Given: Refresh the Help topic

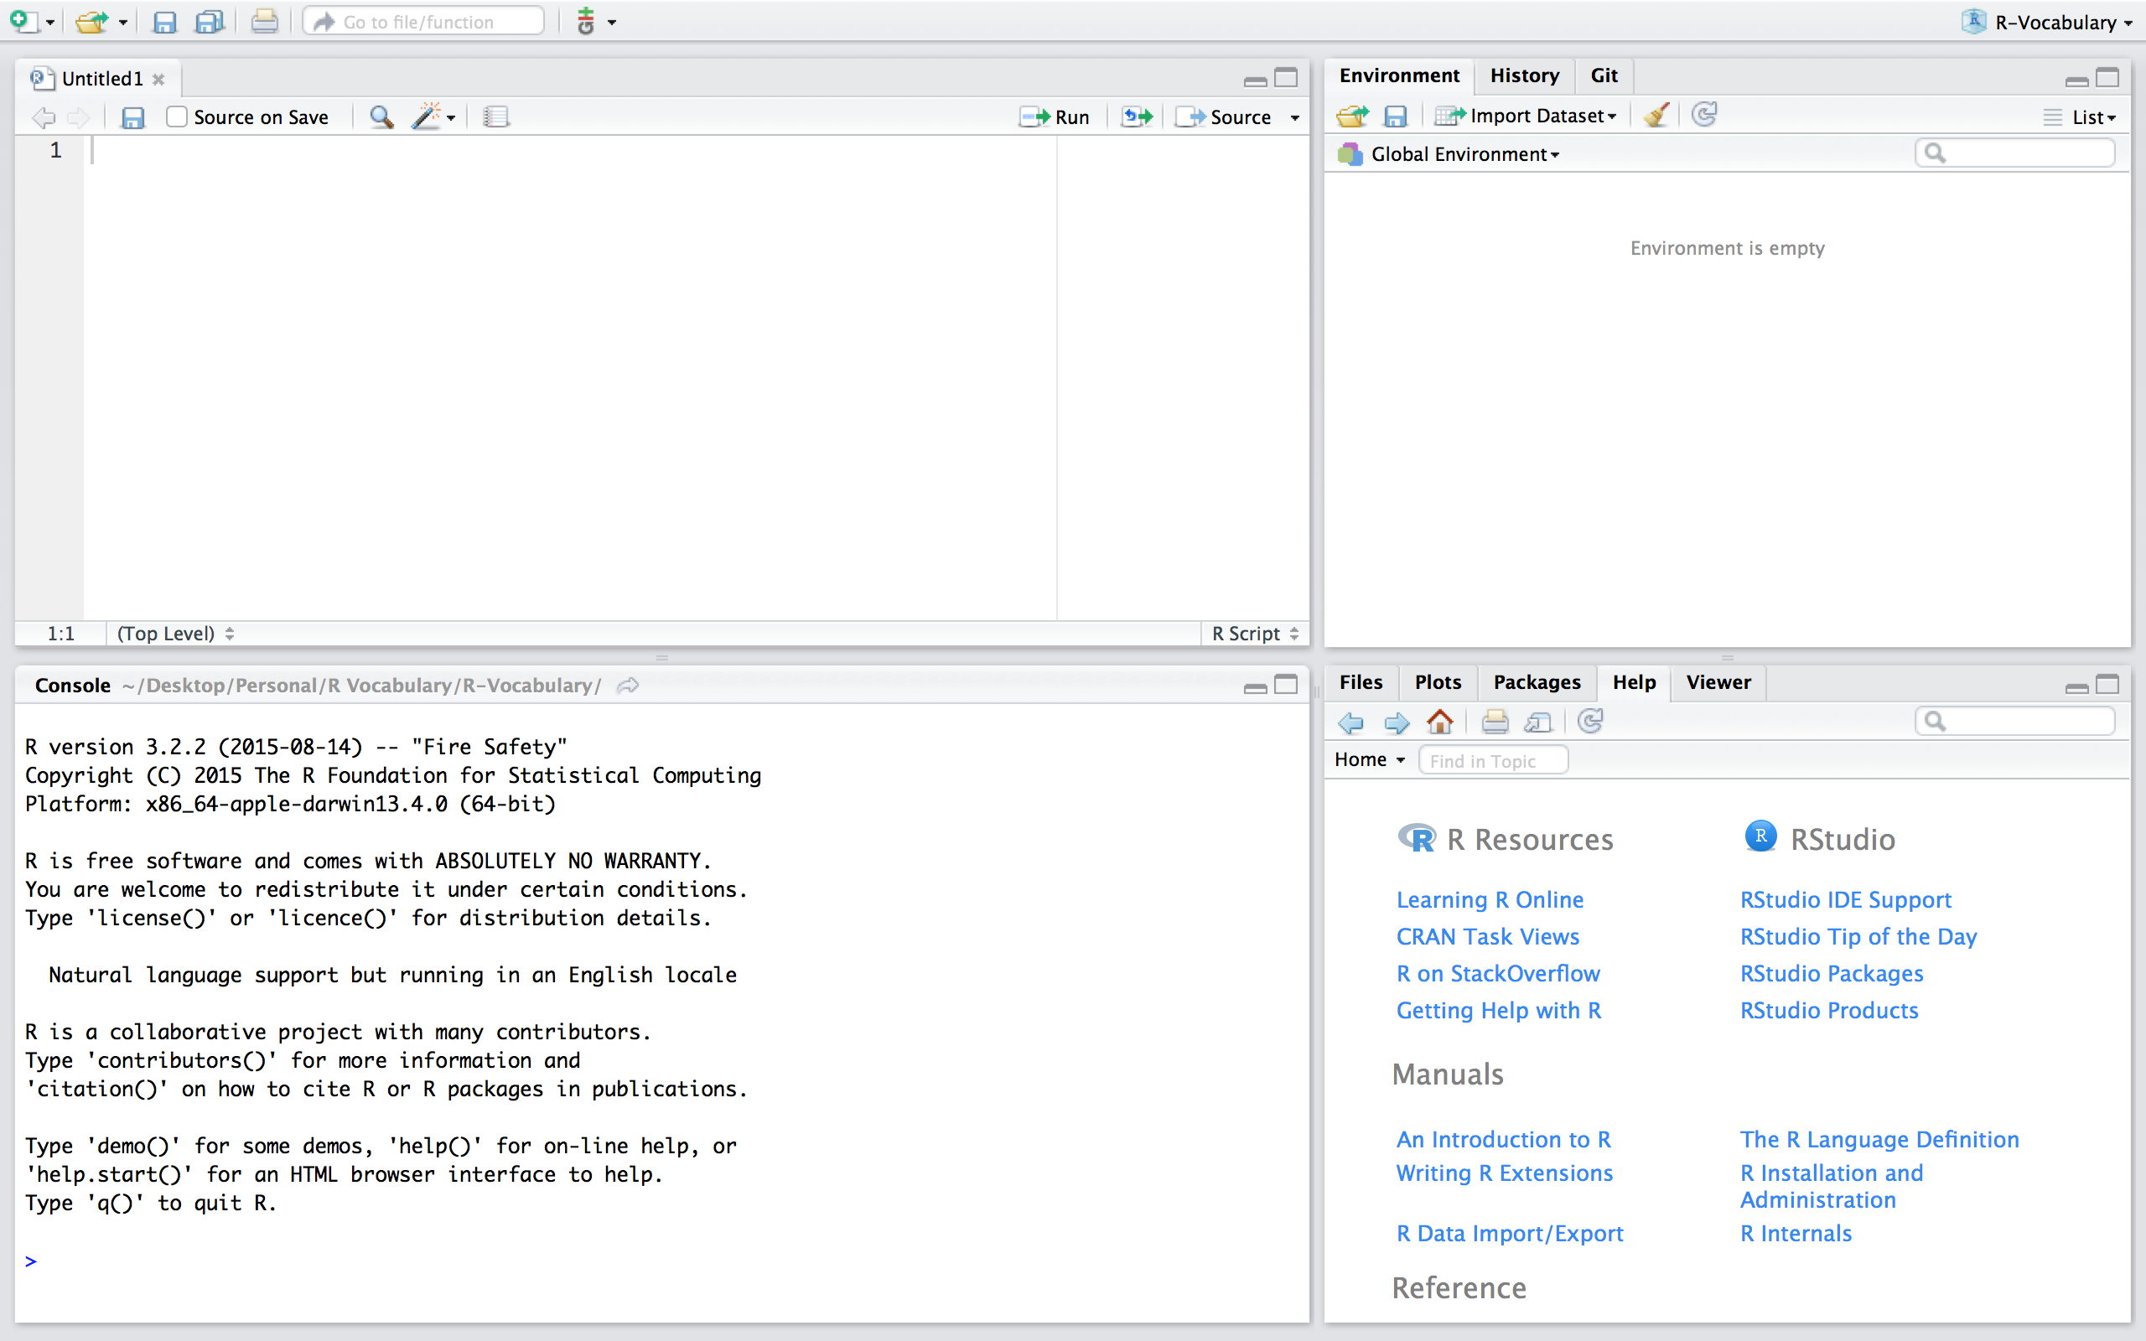Looking at the screenshot, I should click(1591, 721).
